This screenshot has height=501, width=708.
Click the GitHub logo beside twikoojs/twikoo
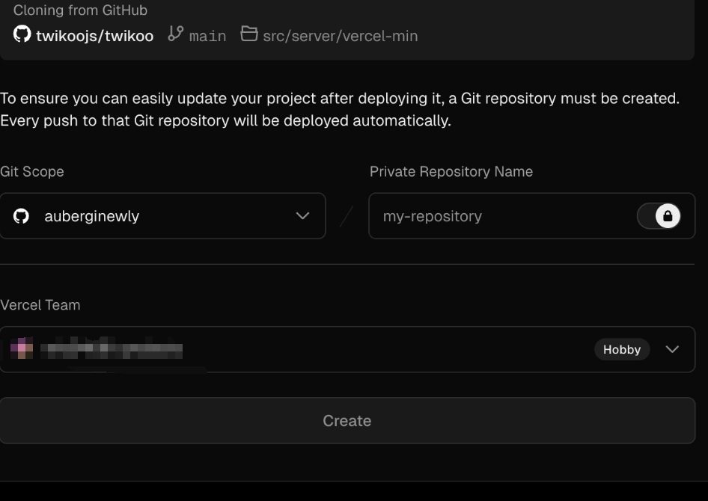click(x=22, y=34)
